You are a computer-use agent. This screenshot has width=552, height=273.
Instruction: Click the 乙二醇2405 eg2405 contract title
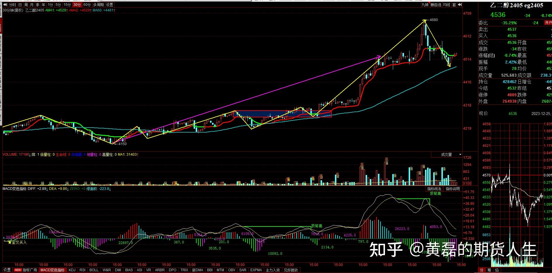coord(517,6)
